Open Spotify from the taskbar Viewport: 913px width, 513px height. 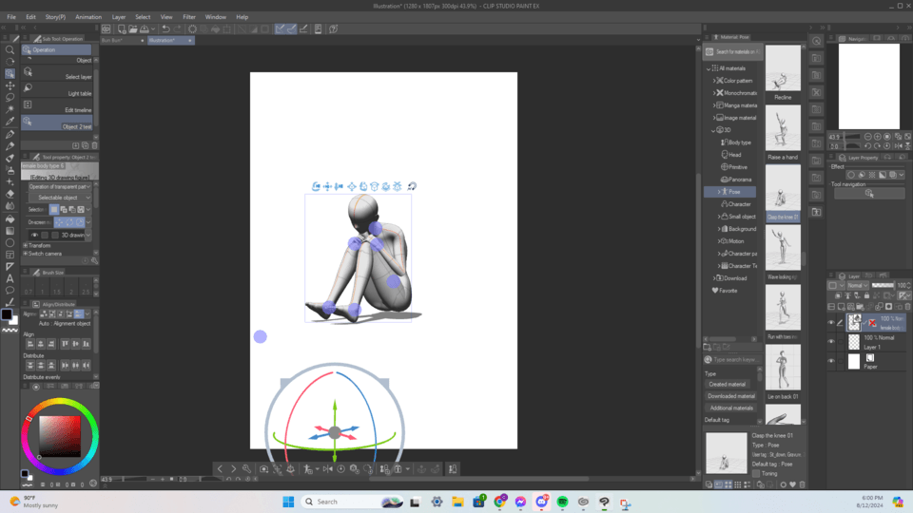pyautogui.click(x=562, y=502)
